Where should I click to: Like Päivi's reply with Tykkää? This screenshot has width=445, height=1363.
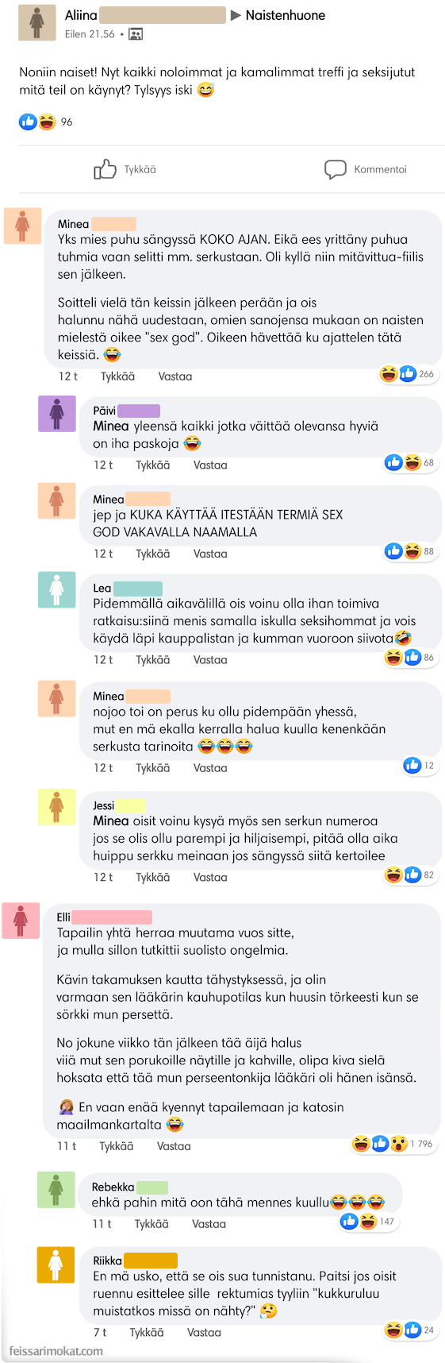click(x=152, y=465)
